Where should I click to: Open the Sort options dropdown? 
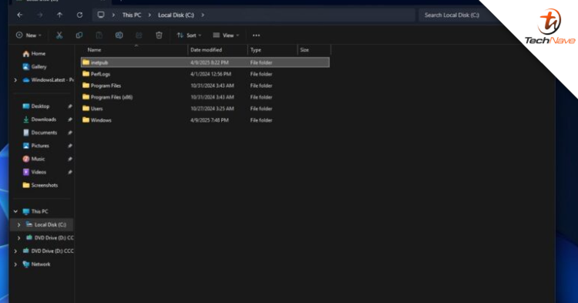tap(189, 35)
